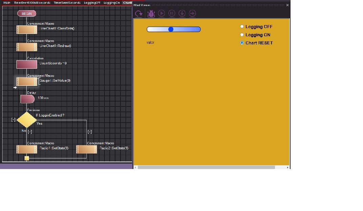Click the pause button in Html Viewer
This screenshot has width=363, height=211.
point(172,14)
